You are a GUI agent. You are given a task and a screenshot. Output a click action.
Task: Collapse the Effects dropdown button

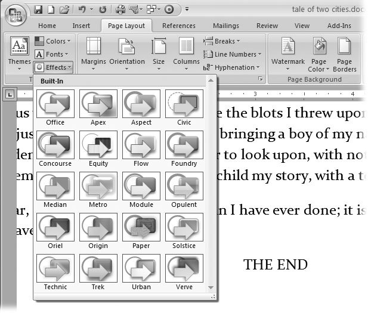click(53, 67)
